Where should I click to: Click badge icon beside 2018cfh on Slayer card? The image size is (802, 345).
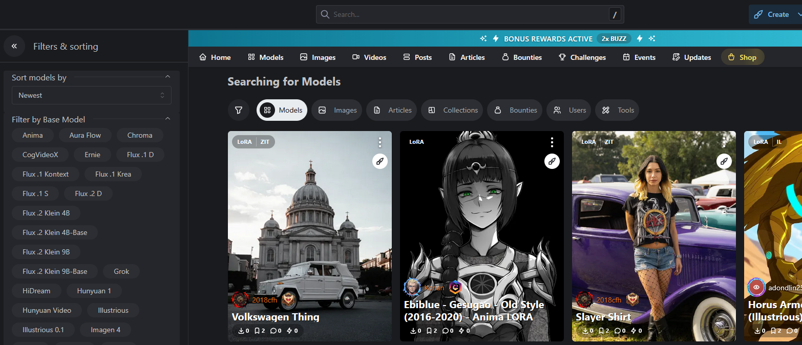point(632,299)
